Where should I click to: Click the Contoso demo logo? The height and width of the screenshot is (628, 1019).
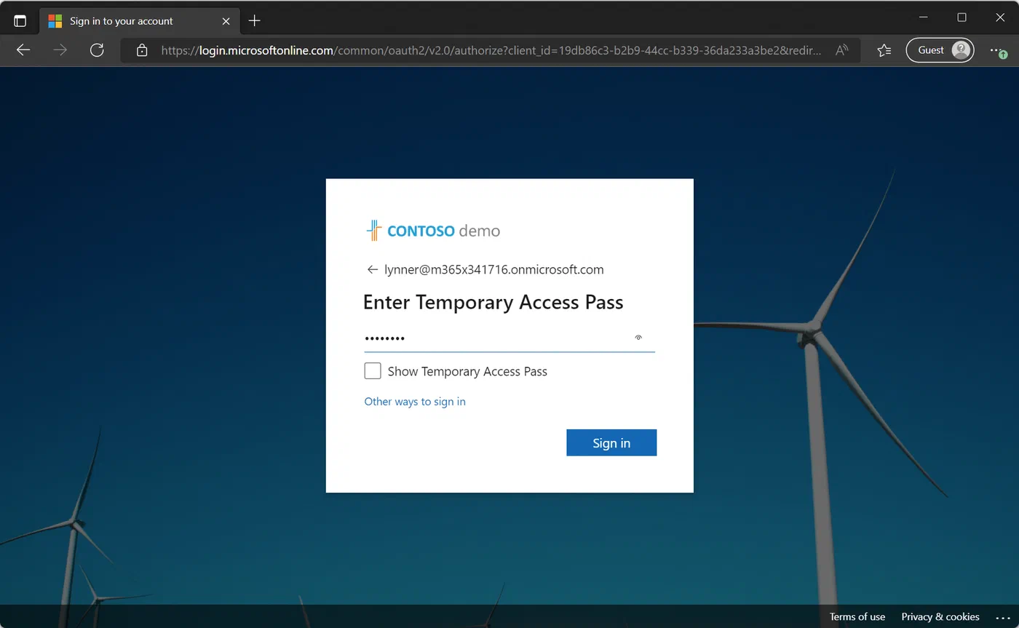[432, 231]
